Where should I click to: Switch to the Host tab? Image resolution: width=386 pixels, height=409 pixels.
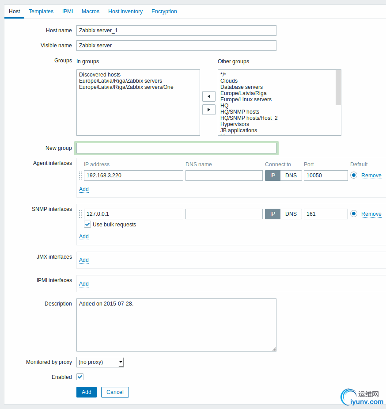coord(14,11)
